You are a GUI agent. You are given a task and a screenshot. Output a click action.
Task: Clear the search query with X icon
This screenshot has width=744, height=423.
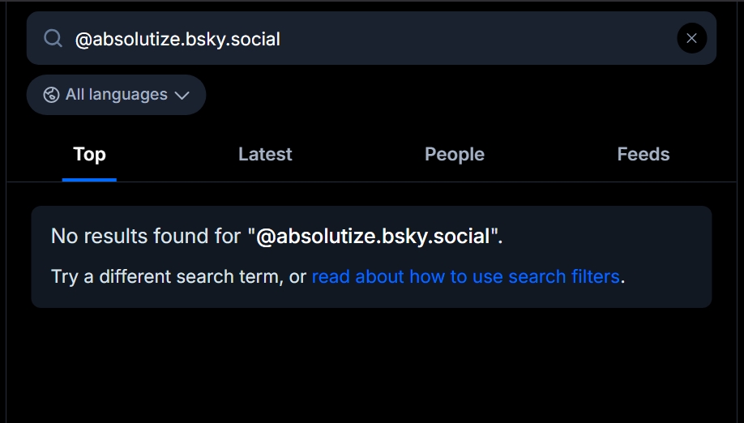tap(691, 38)
